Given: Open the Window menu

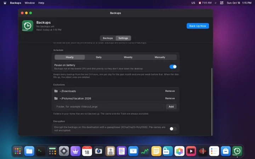Looking at the screenshot, I should tap(30, 3).
